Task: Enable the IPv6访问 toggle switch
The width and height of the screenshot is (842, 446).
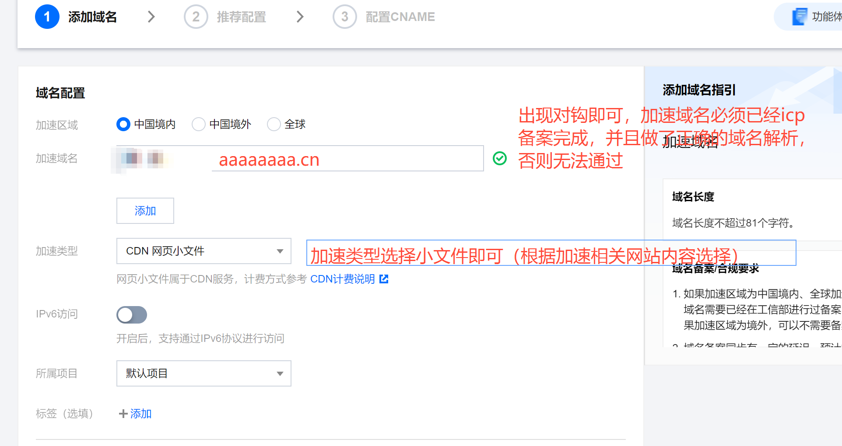Action: click(132, 315)
